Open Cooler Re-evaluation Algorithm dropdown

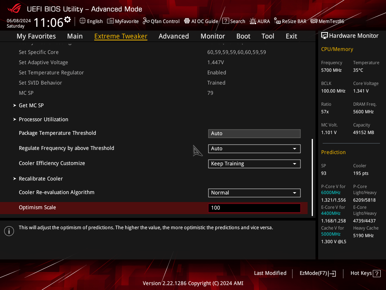click(x=254, y=193)
